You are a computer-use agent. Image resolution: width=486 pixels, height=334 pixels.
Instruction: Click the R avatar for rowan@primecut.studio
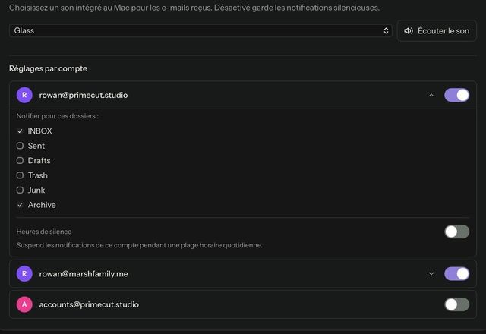click(24, 95)
